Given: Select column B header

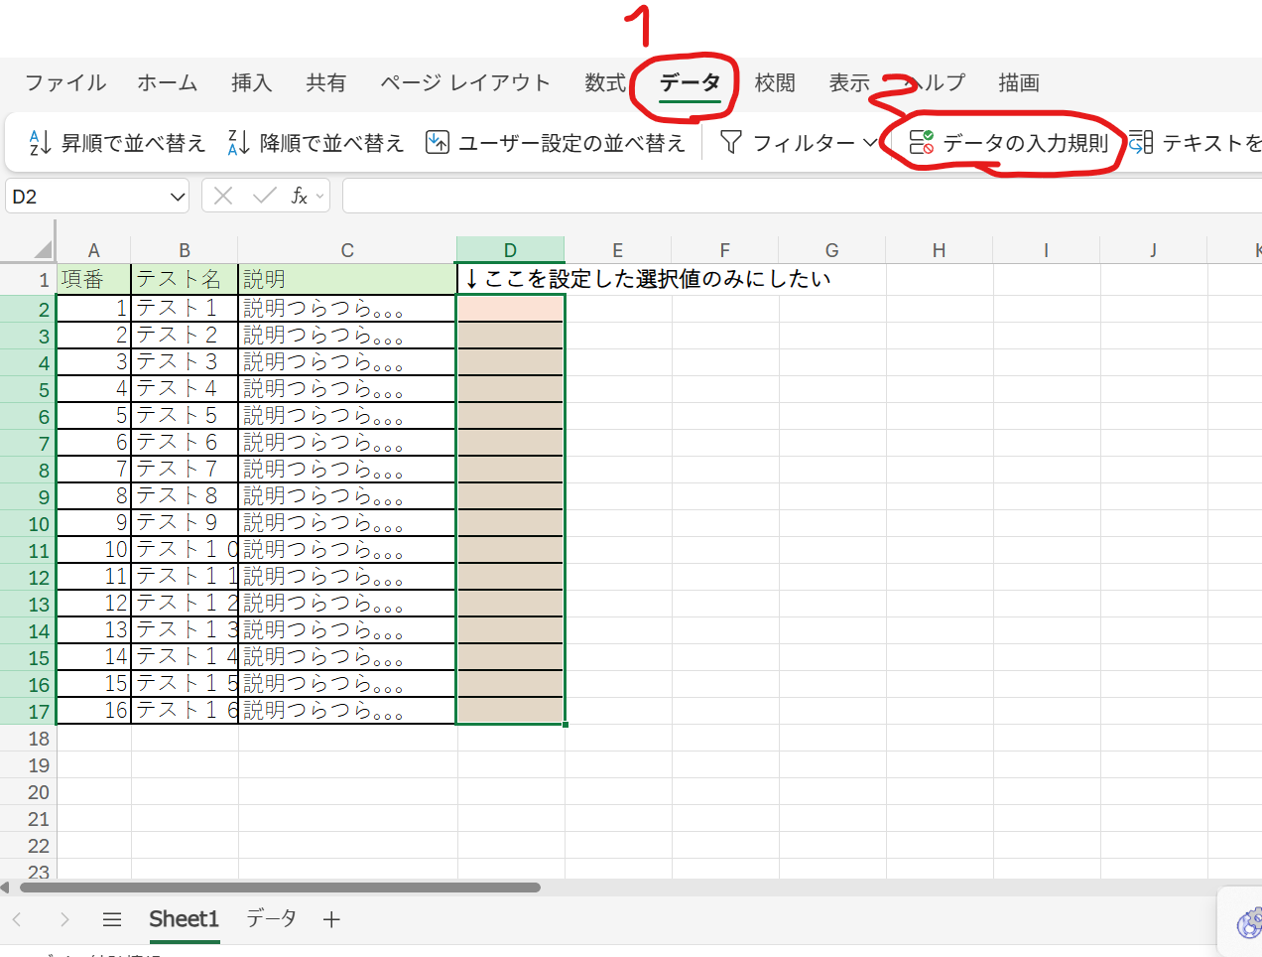Looking at the screenshot, I should 185,250.
